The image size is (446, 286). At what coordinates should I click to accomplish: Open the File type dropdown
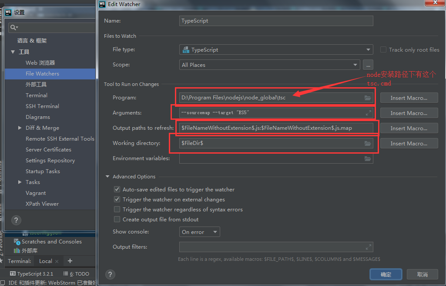[x=276, y=49]
